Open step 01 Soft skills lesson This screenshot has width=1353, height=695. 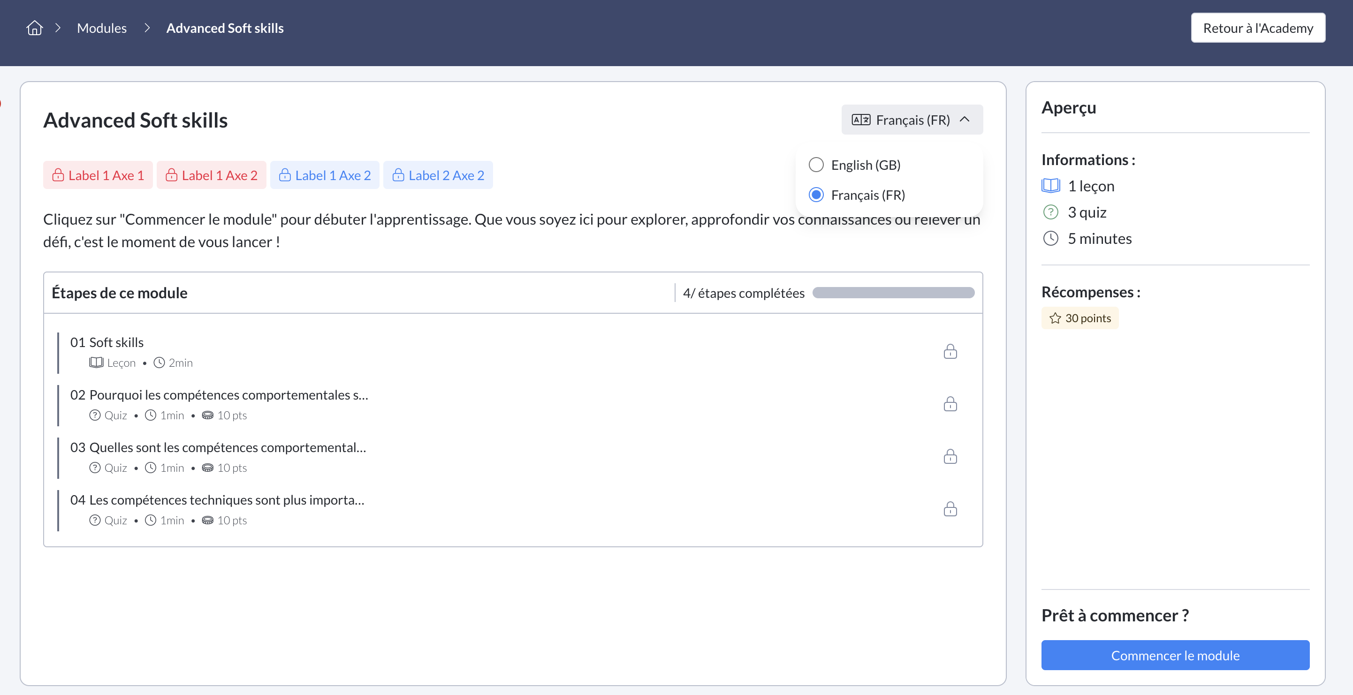pos(107,342)
